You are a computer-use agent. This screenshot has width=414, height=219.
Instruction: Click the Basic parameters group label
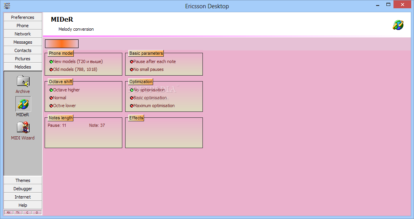coord(146,53)
